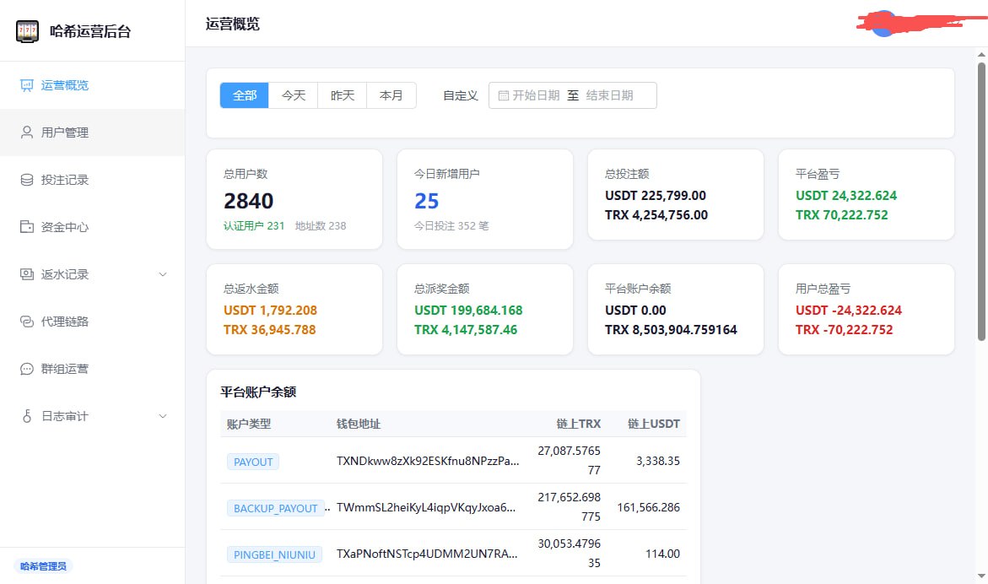Click the PAYOUT account type tag
Screen dimensions: 988x584
point(252,462)
